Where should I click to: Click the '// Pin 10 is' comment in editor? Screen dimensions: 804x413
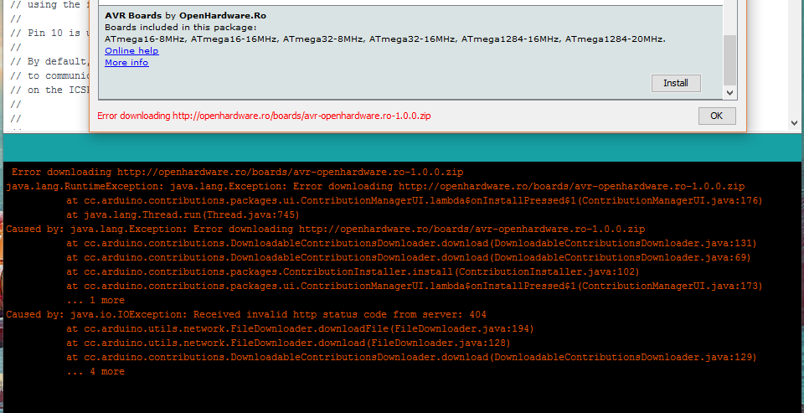[49, 33]
